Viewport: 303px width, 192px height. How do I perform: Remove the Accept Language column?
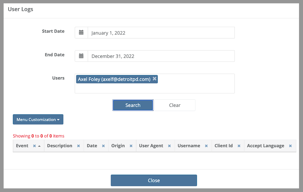coord(290,146)
